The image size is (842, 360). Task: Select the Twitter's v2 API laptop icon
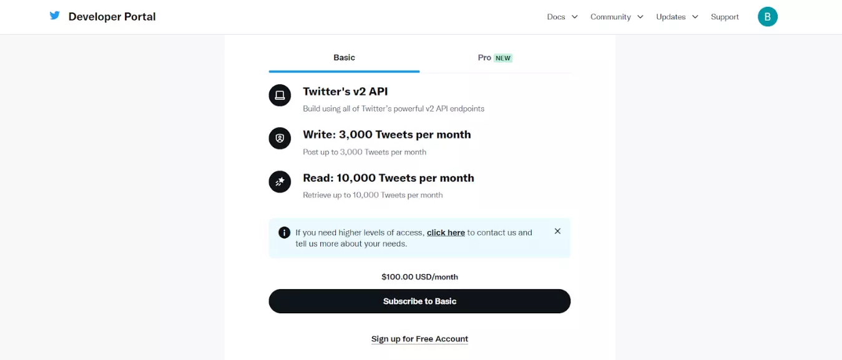click(x=280, y=95)
